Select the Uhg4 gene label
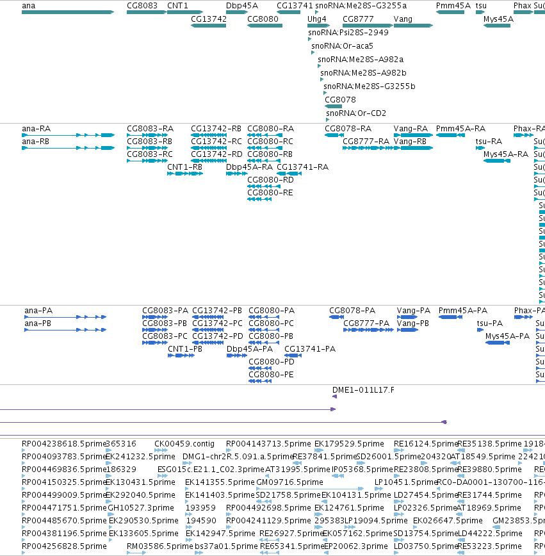 tap(316, 19)
